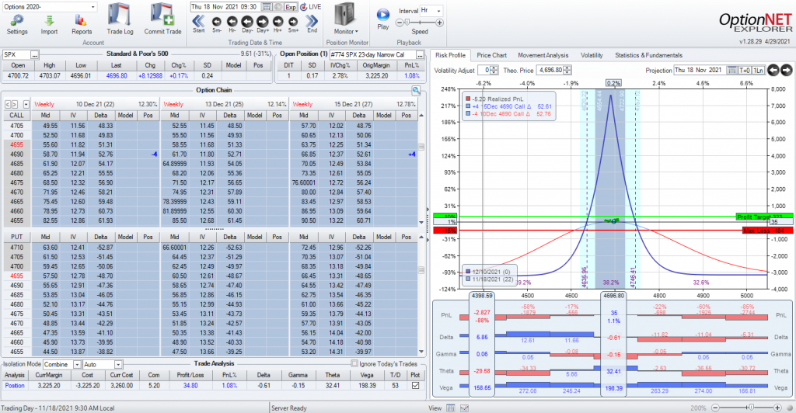
Task: Adjust the status bar zoom slider
Action: 751,408
